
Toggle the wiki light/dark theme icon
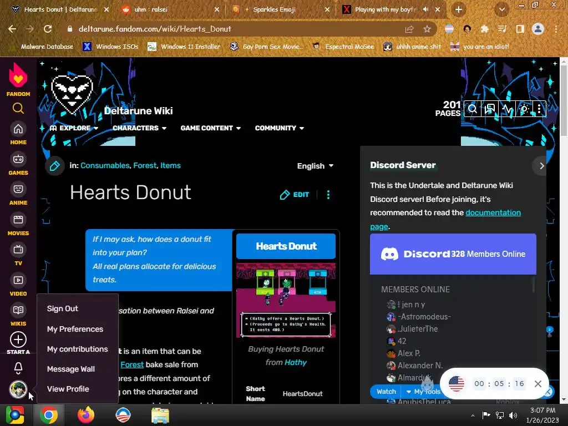(x=524, y=109)
